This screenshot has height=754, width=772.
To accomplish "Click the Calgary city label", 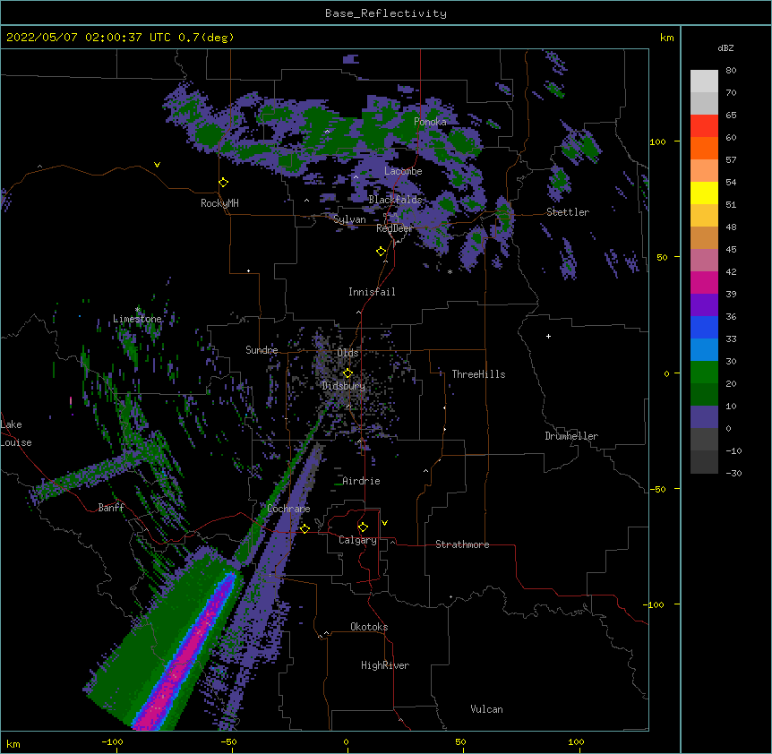I will point(358,540).
